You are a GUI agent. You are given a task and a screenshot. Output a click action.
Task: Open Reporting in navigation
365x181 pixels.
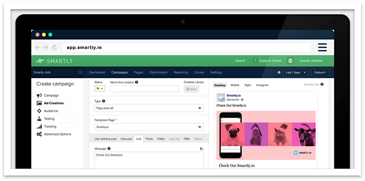click(181, 72)
